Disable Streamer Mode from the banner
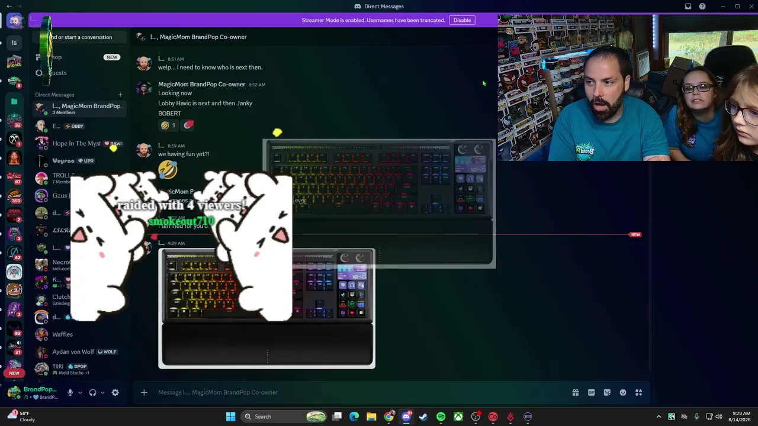 [x=462, y=20]
